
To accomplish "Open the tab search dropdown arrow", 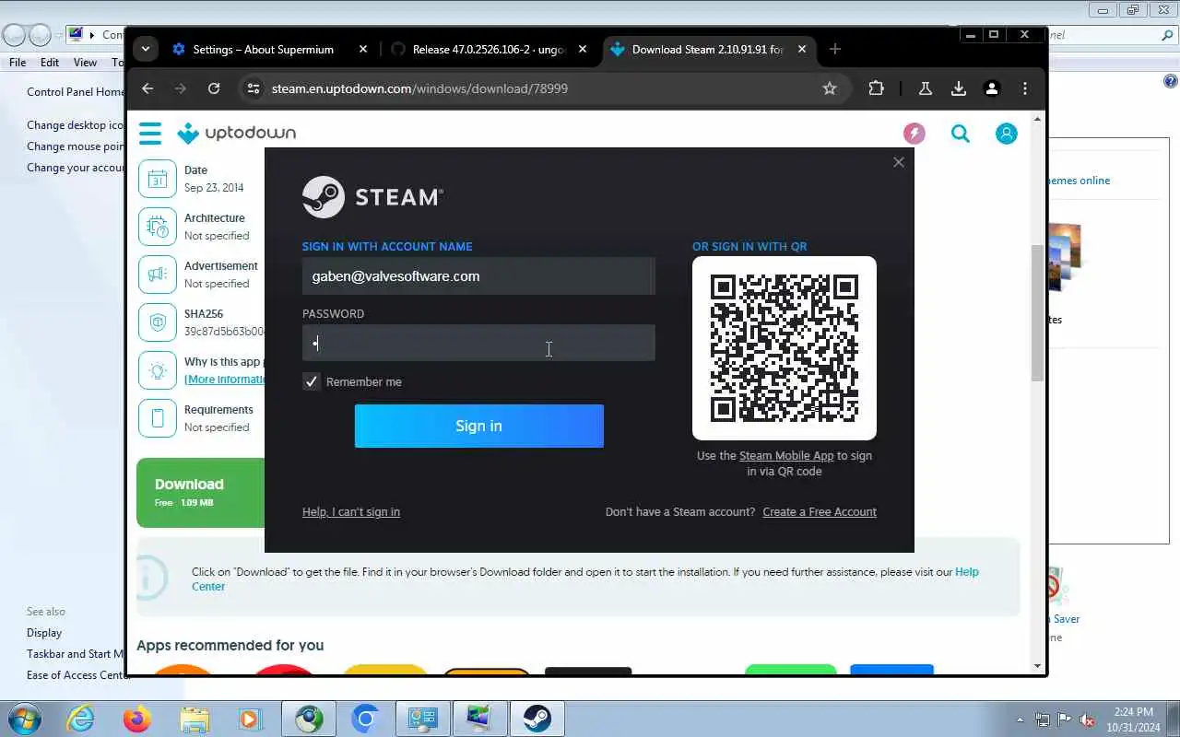I will (146, 49).
